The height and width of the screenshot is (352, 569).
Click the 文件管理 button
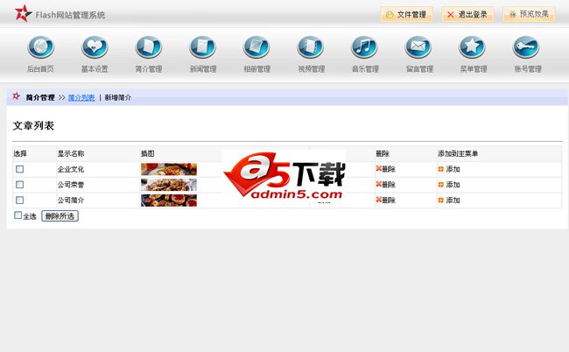(x=406, y=15)
